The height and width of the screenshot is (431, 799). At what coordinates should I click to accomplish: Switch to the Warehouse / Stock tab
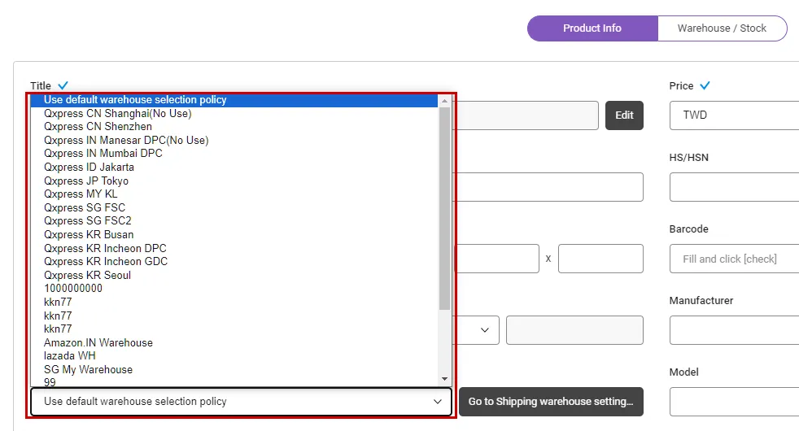pos(722,28)
